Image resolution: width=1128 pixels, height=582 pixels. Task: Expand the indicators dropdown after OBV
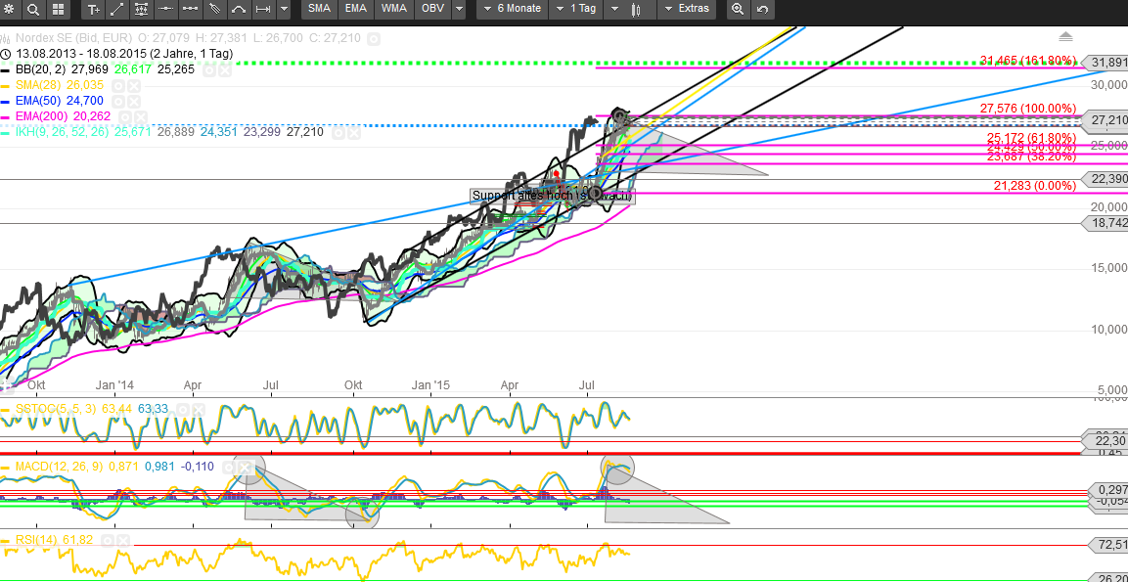point(459,10)
